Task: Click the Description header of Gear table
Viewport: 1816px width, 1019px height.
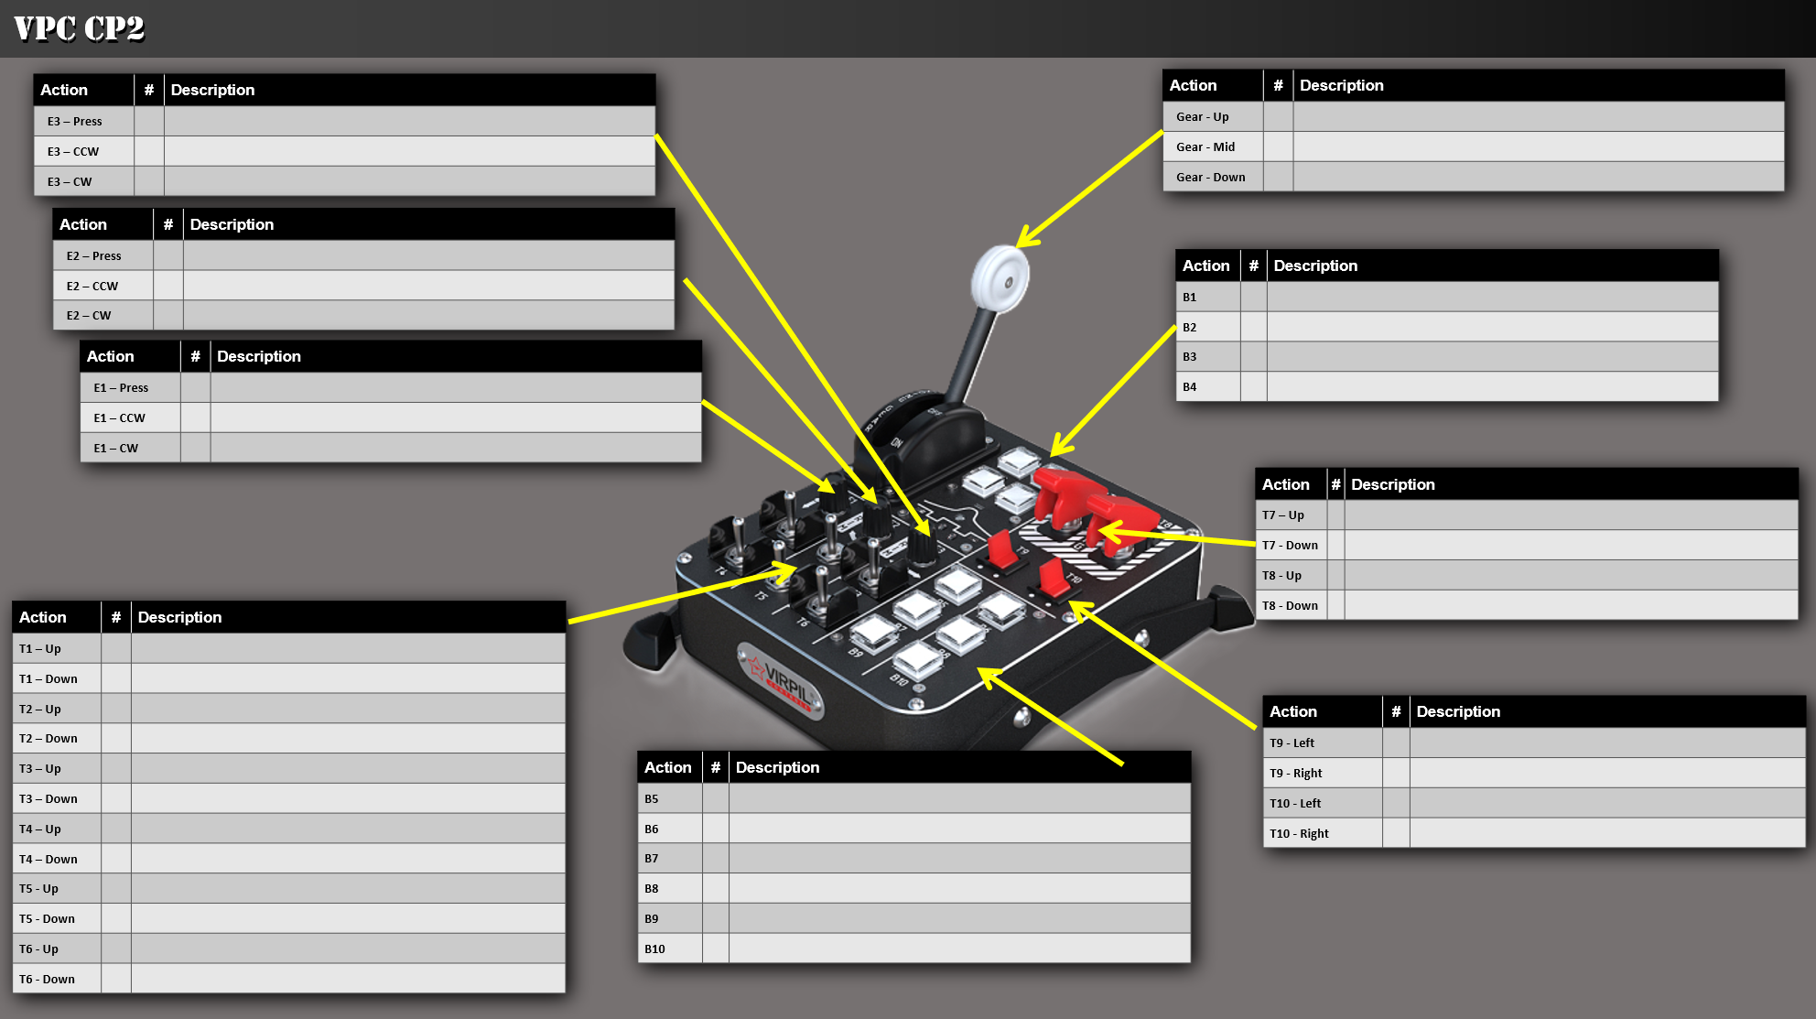Action: click(x=1342, y=85)
